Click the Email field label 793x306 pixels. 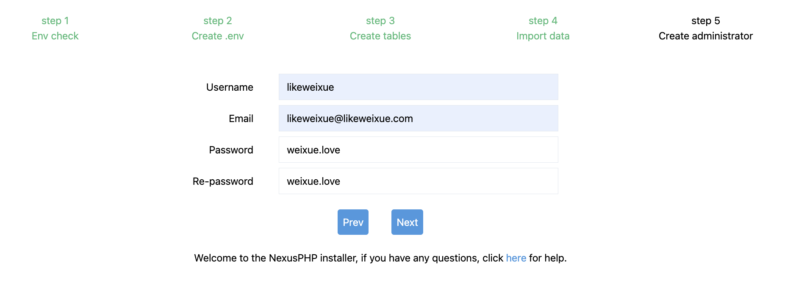241,119
